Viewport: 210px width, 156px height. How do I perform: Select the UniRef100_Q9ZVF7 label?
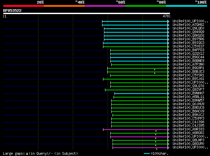[188, 90]
